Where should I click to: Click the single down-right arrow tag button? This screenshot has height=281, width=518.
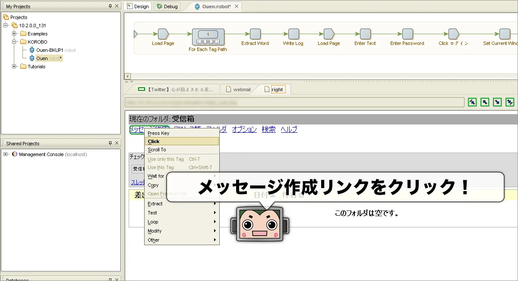(497, 102)
